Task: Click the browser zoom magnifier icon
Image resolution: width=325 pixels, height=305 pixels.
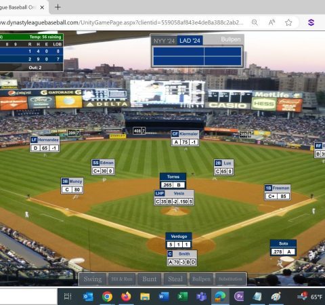Action: [255, 22]
